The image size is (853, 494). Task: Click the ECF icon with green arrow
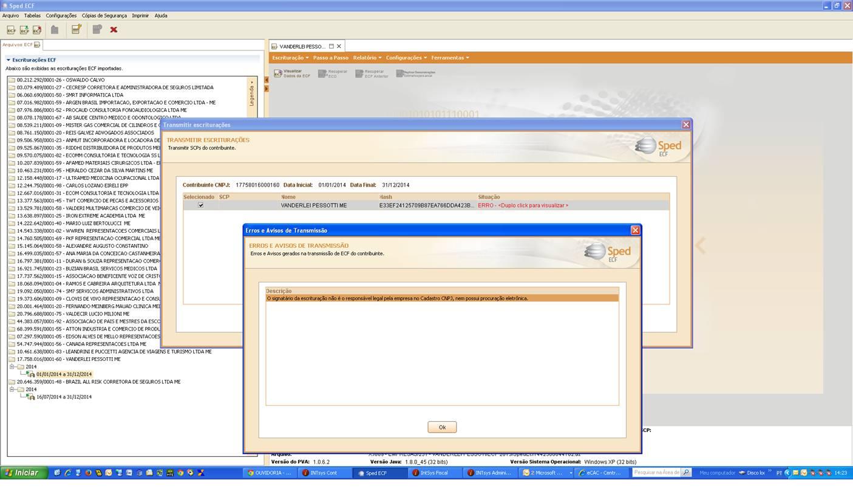pos(24,30)
